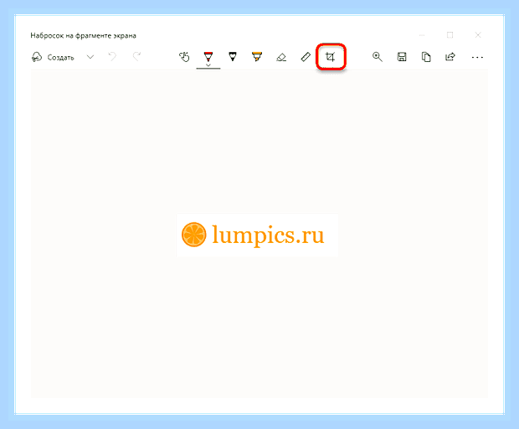Share the snip

point(450,57)
